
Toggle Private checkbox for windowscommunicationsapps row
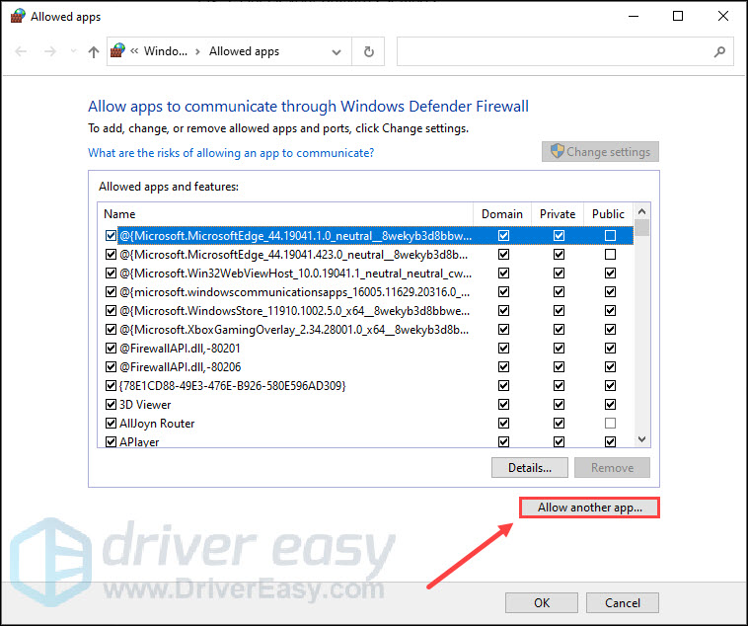(560, 291)
